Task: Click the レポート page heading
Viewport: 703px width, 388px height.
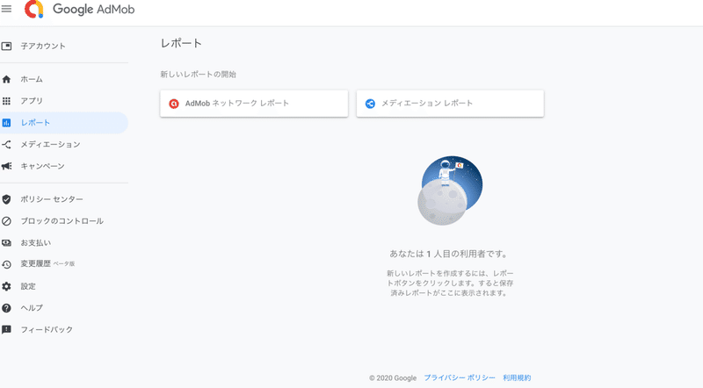Action: click(x=181, y=44)
